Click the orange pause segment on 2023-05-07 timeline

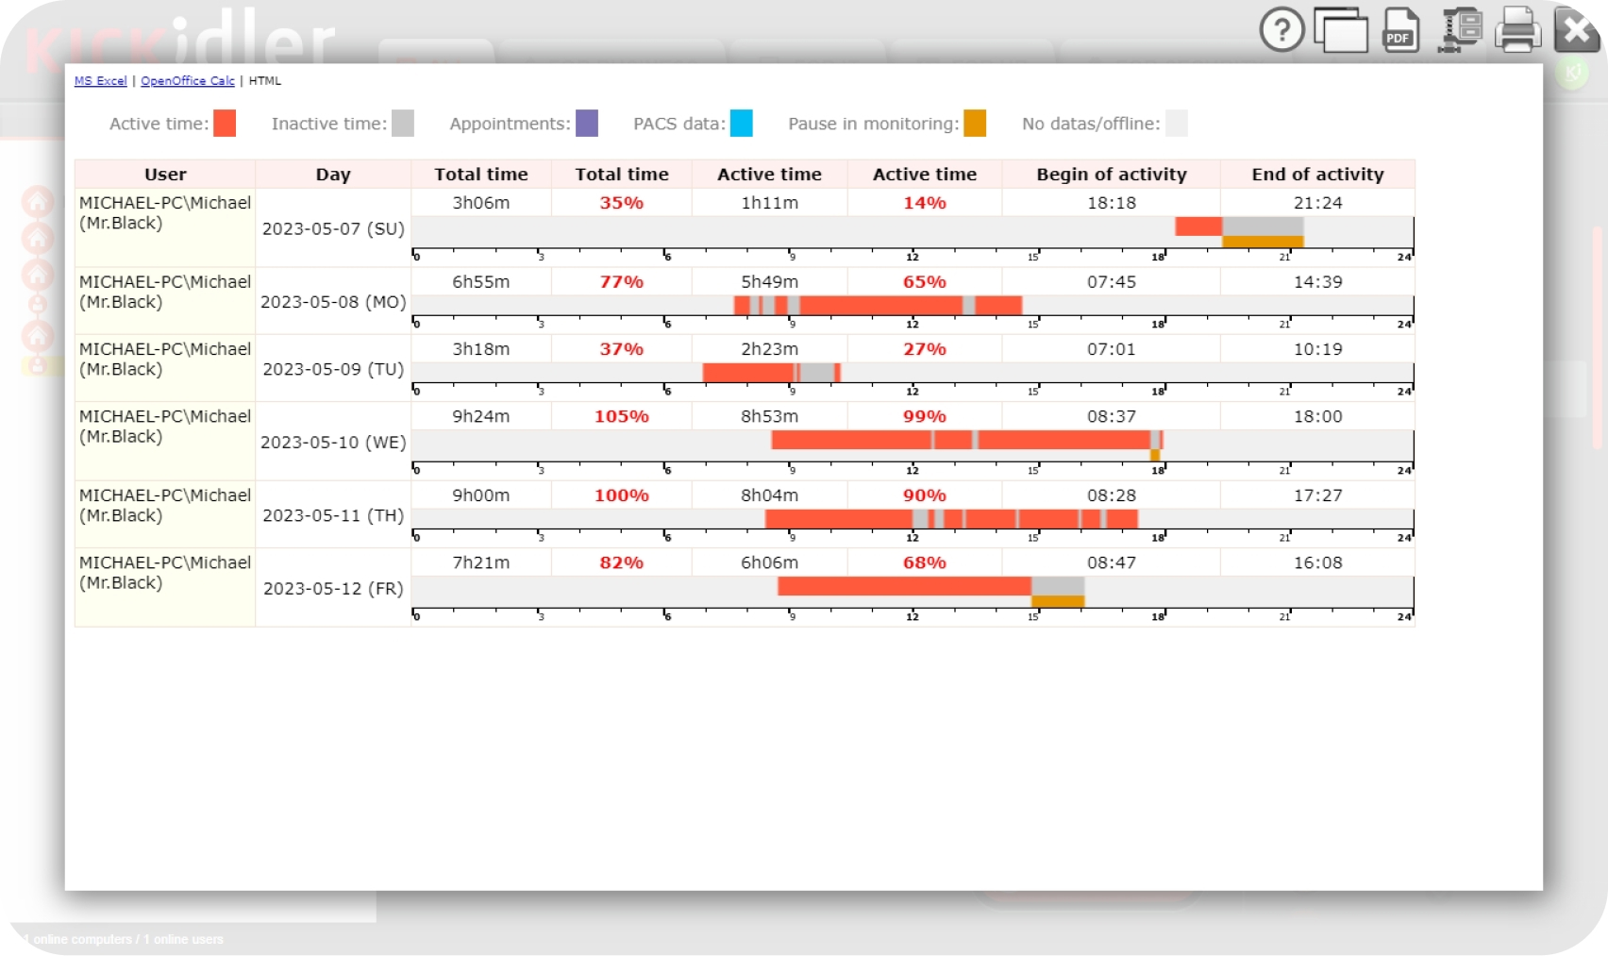1262,243
